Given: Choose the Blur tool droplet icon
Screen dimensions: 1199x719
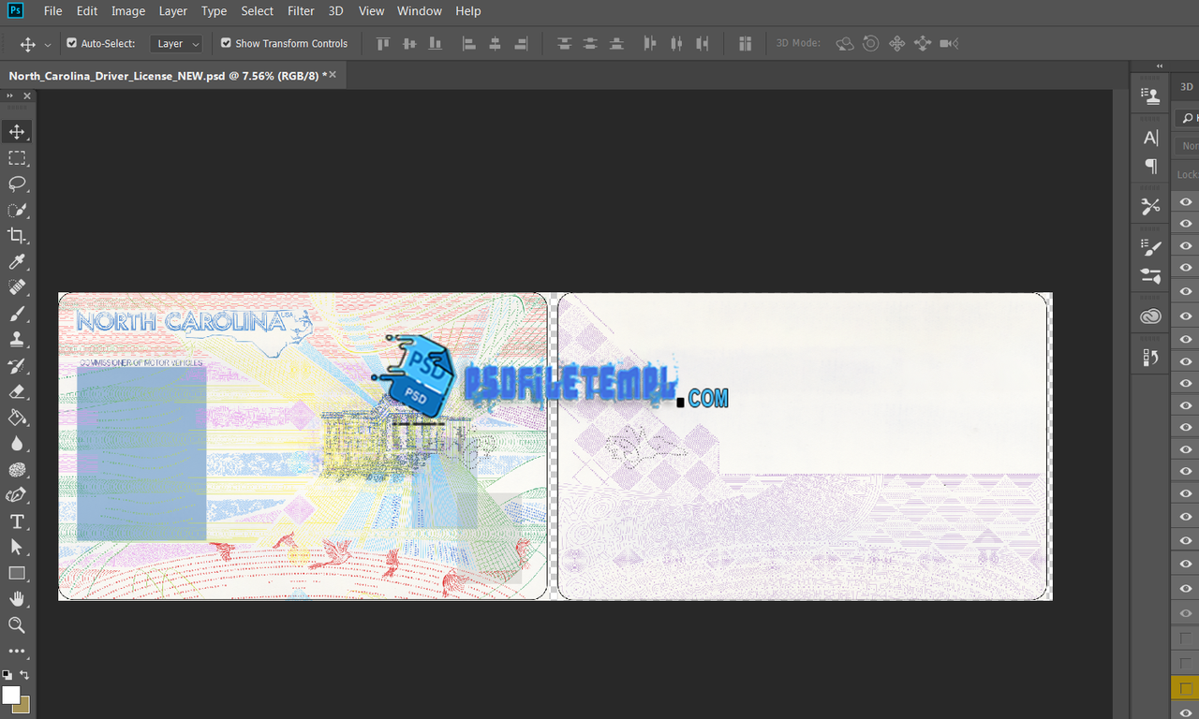Looking at the screenshot, I should click(x=17, y=444).
